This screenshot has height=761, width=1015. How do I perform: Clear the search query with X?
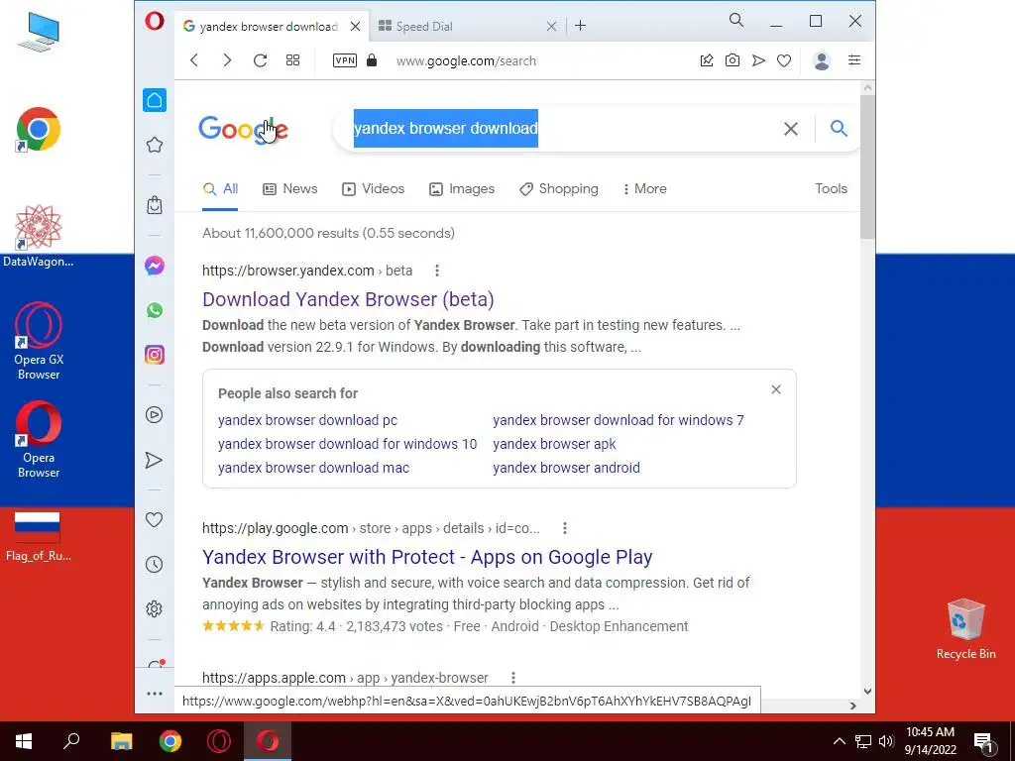(790, 129)
